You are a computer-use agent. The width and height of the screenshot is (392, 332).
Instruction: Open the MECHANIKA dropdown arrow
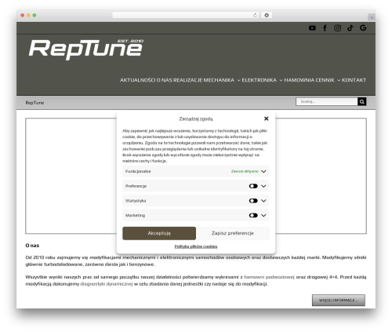point(238,80)
